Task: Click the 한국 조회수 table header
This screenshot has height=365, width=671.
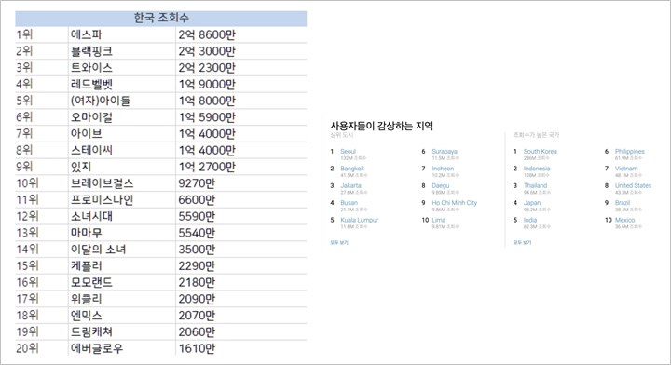Action: coord(161,18)
